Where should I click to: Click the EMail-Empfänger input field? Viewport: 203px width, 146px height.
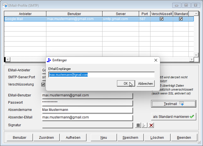point(102,75)
